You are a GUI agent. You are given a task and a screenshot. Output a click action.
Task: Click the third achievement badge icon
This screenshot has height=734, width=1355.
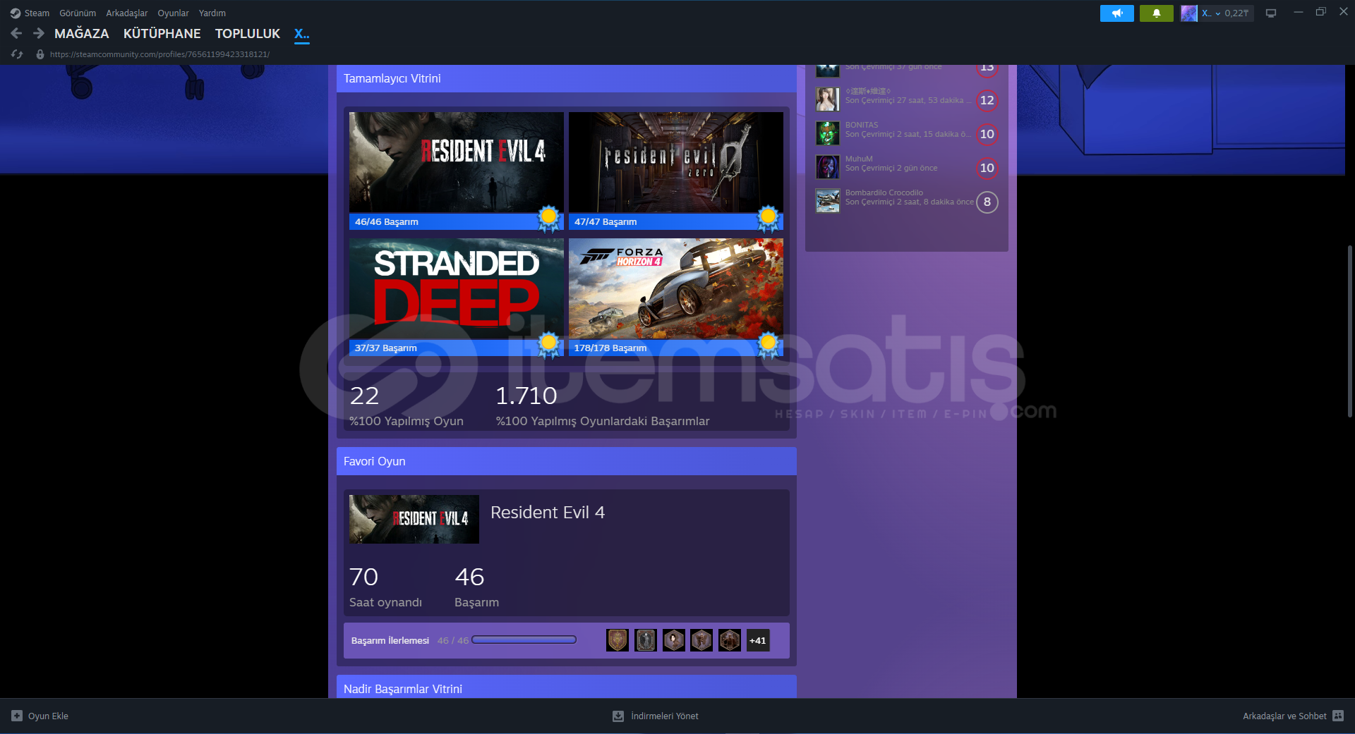tap(674, 640)
